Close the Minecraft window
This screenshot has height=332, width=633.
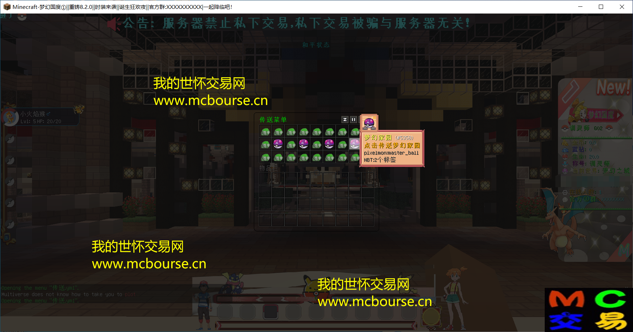point(622,7)
